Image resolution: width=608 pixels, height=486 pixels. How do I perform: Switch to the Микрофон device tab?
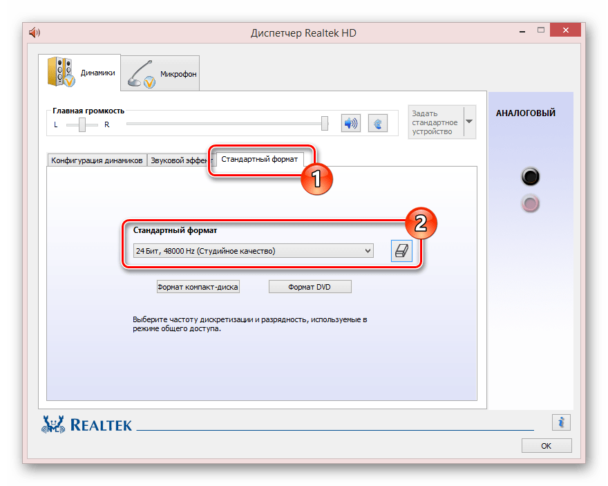point(160,74)
